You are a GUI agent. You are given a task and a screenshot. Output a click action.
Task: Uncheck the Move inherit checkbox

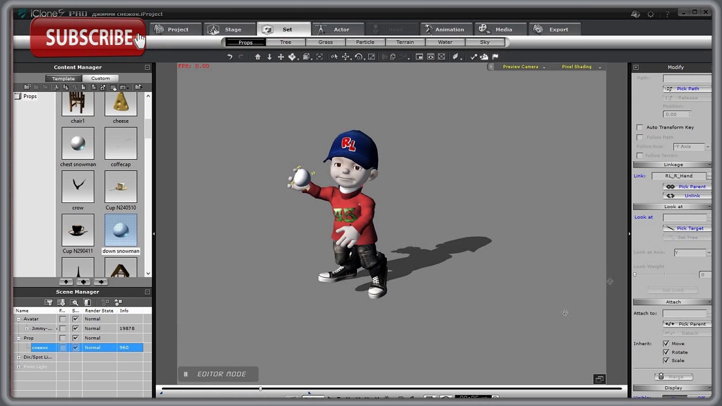pos(666,343)
